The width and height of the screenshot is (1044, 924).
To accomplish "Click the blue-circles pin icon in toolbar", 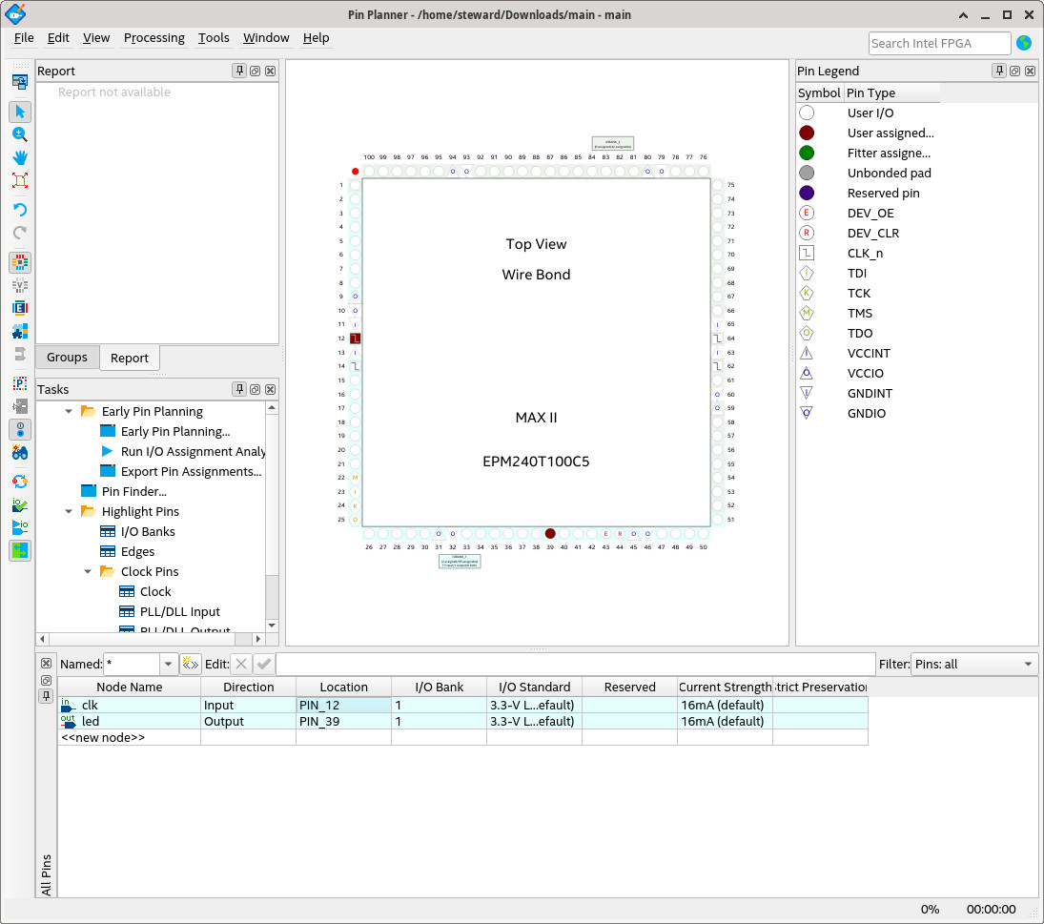I will (x=20, y=429).
